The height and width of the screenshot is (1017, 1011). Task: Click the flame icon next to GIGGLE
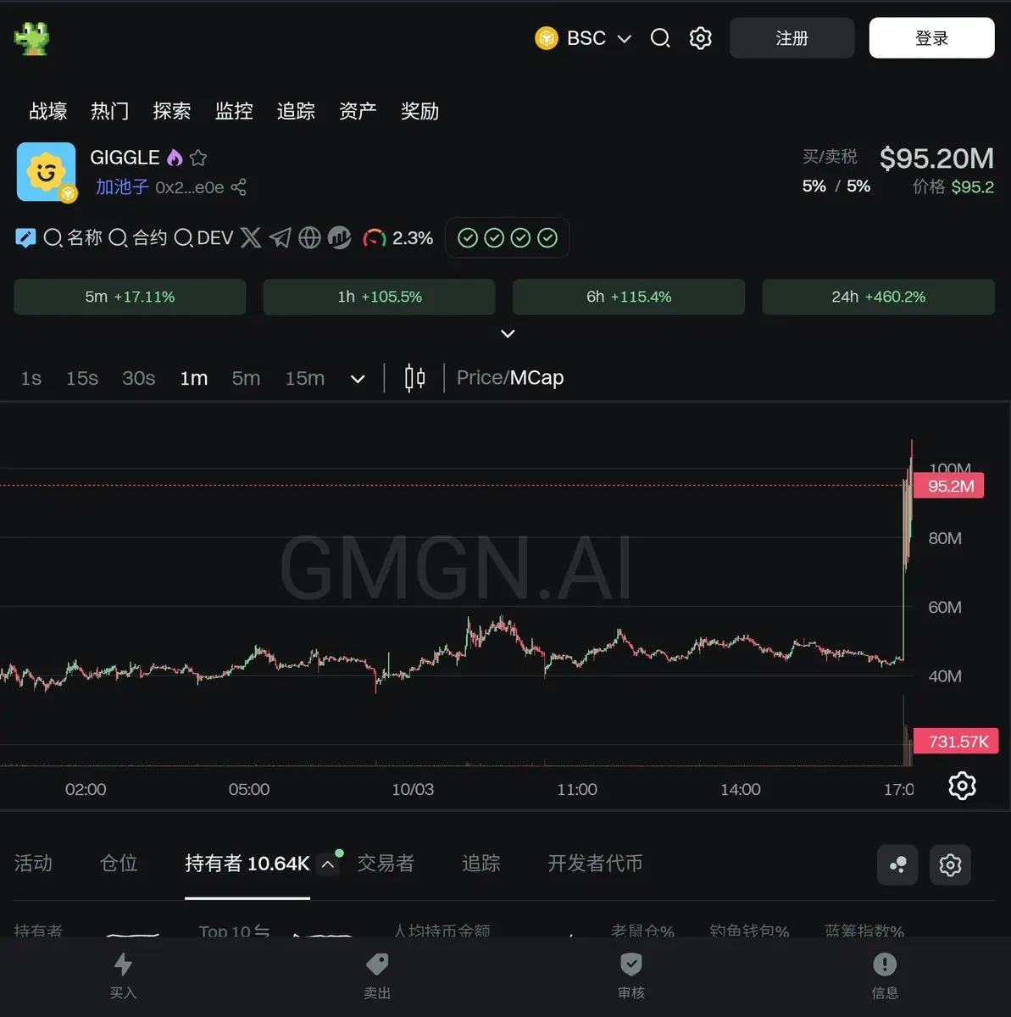pos(175,158)
